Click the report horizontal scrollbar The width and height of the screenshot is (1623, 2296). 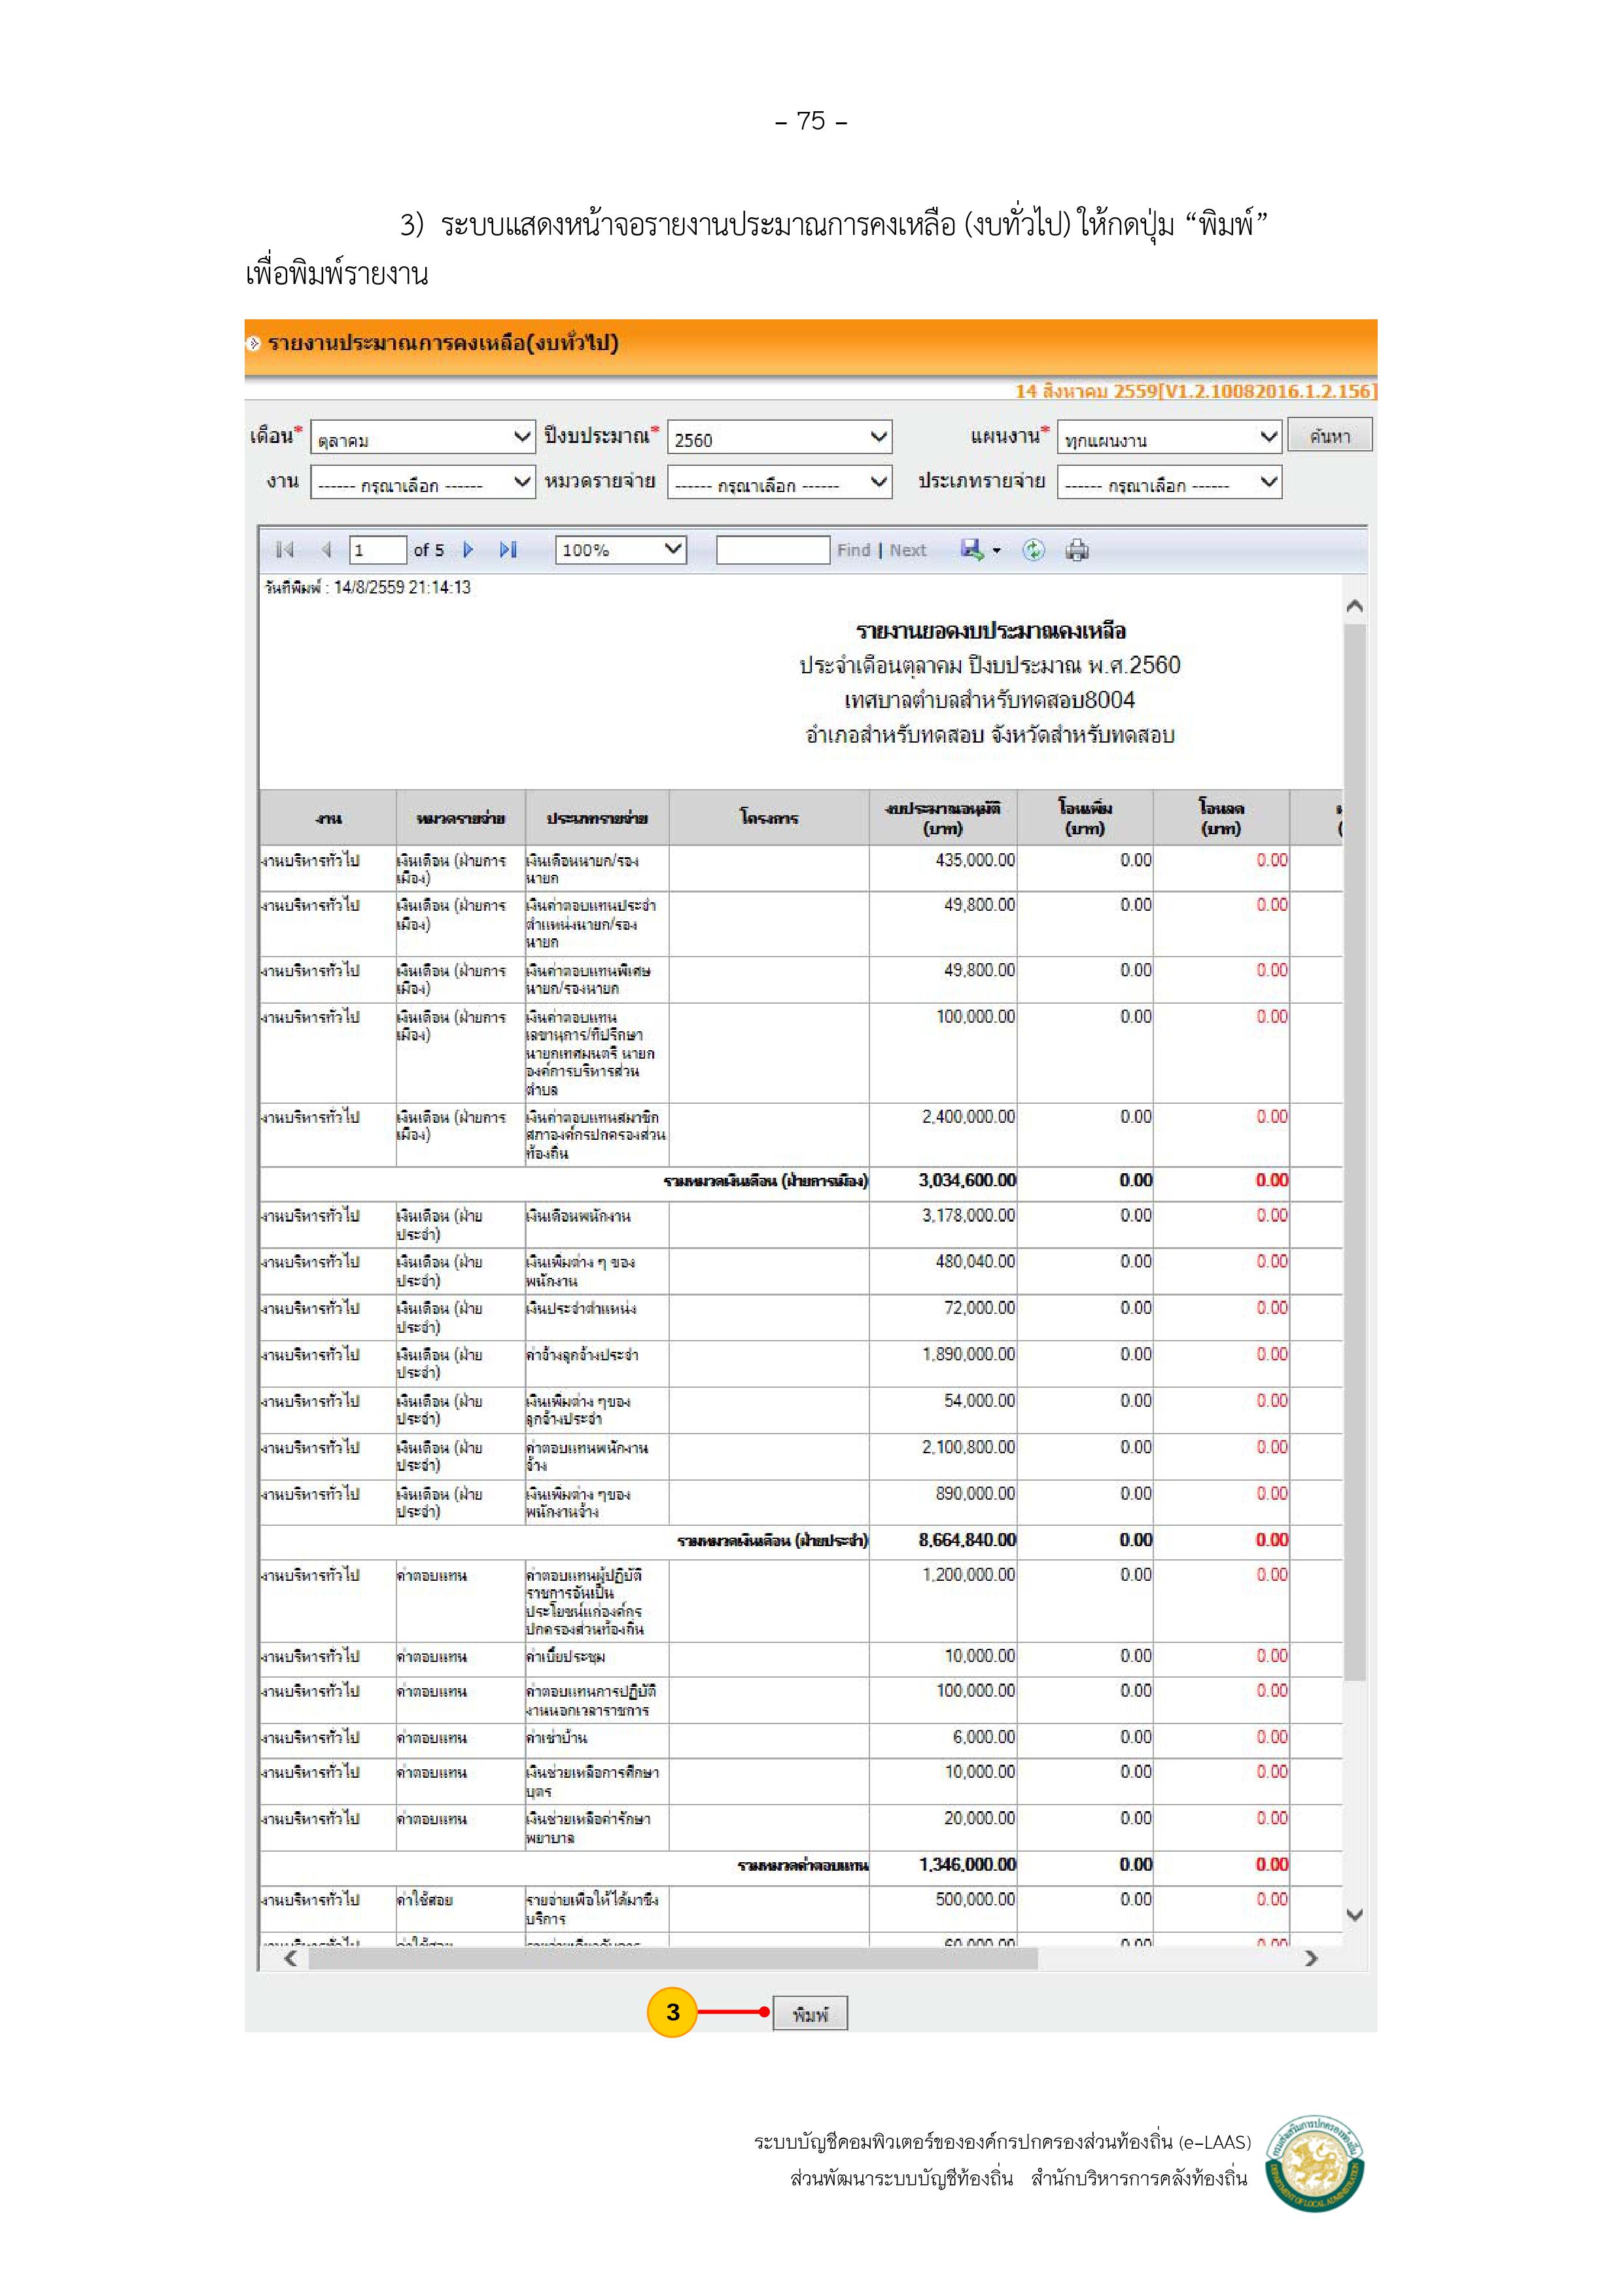(x=672, y=1959)
